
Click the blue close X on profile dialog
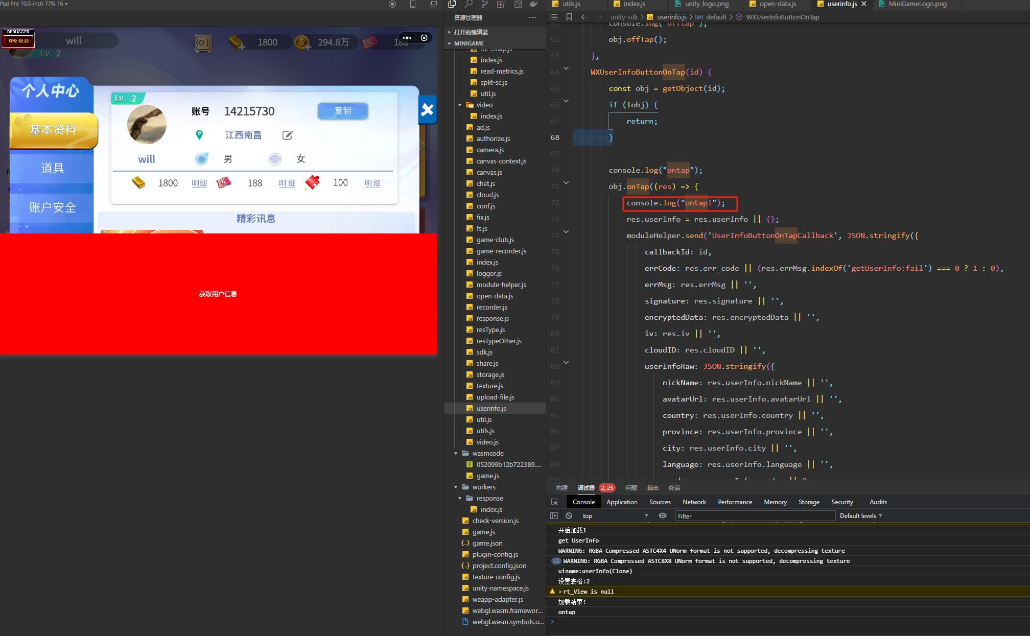click(x=427, y=109)
